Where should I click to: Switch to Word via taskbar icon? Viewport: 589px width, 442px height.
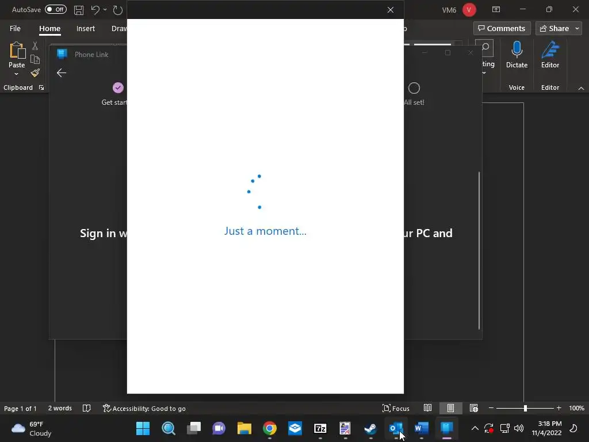422,428
